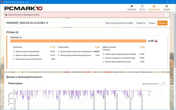Expand Оценка редактирования документов row
The image size is (176, 110).
[x=59, y=55]
